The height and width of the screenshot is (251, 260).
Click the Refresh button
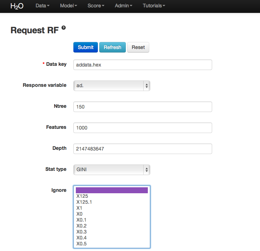coord(112,47)
